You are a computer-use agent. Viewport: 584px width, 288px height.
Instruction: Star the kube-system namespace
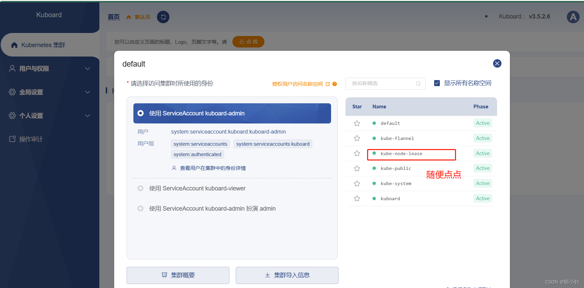(x=357, y=183)
